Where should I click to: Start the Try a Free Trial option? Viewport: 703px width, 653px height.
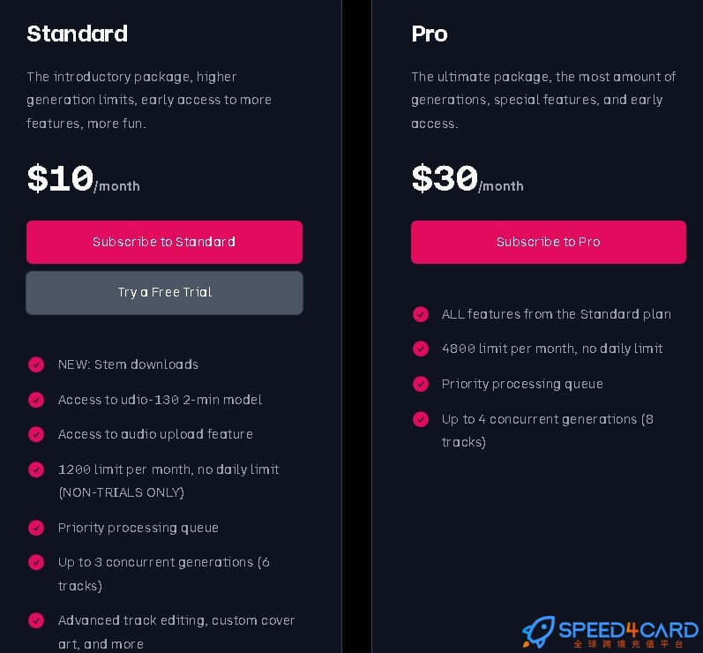click(x=164, y=293)
